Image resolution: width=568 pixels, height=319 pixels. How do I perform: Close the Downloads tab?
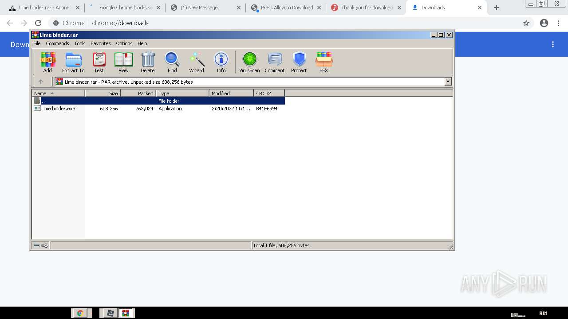[x=479, y=8]
